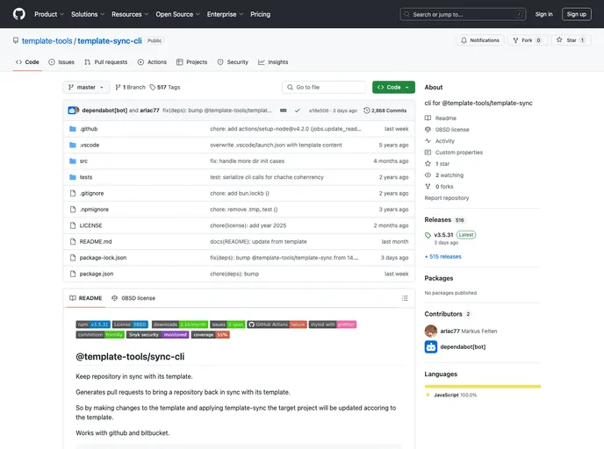Image resolution: width=604 pixels, height=449 pixels.
Task: Expand the Product menu
Action: (x=49, y=14)
